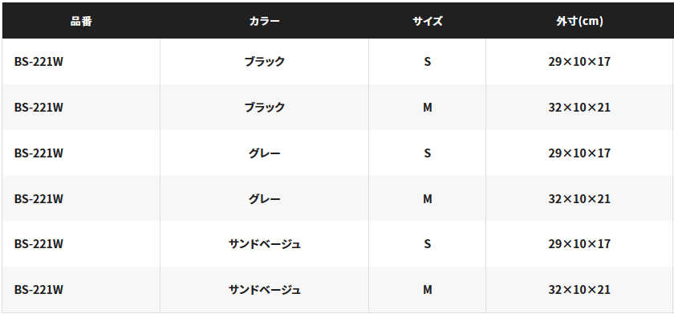This screenshot has height=314, width=674.
Task: Select サンドベージュ in the size M row
Action: [x=264, y=291]
